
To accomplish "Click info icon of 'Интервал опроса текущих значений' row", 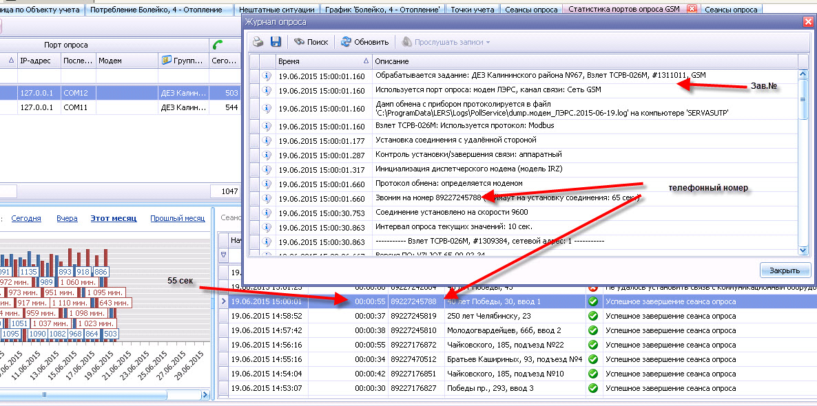I will [267, 227].
